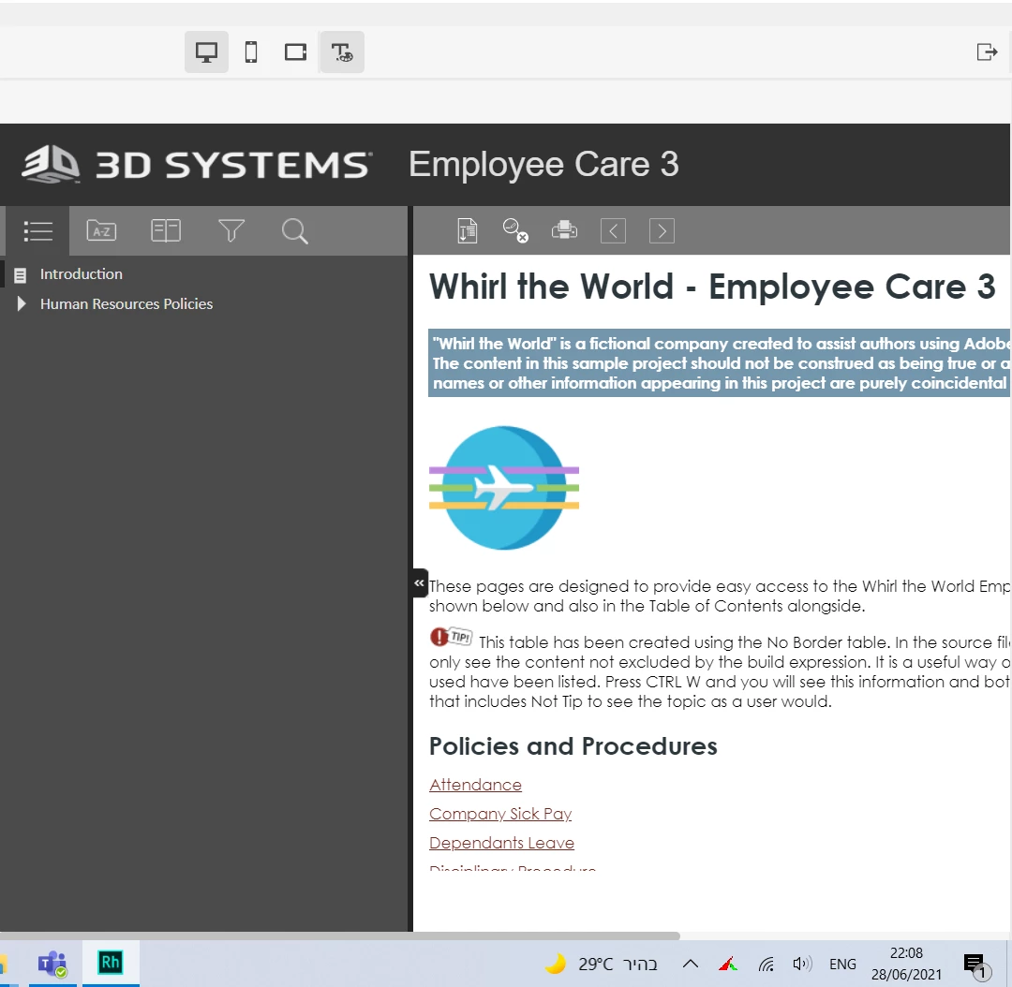Click the 3D Systems logo
This screenshot has width=1012, height=987.
point(196,165)
